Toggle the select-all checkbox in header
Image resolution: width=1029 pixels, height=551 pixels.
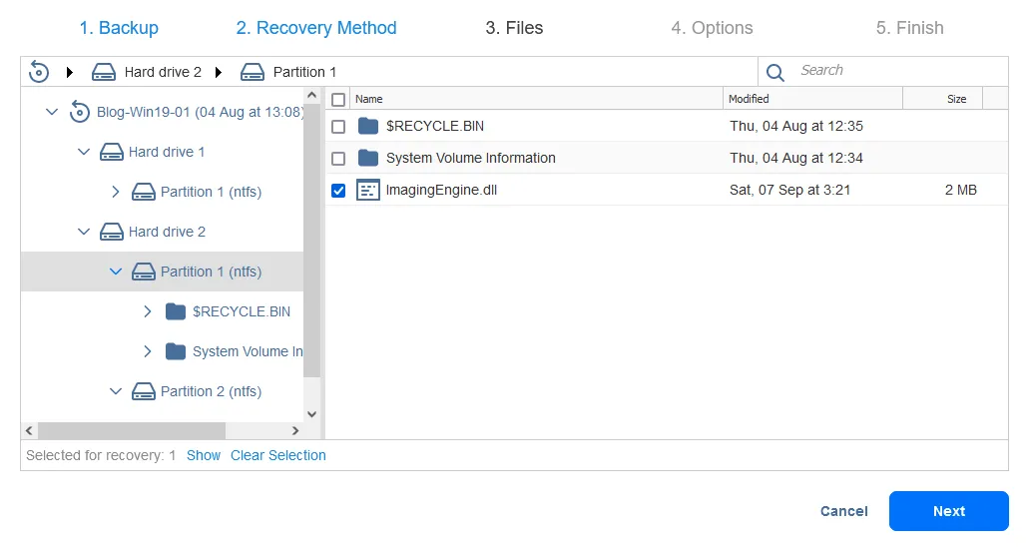[x=338, y=99]
